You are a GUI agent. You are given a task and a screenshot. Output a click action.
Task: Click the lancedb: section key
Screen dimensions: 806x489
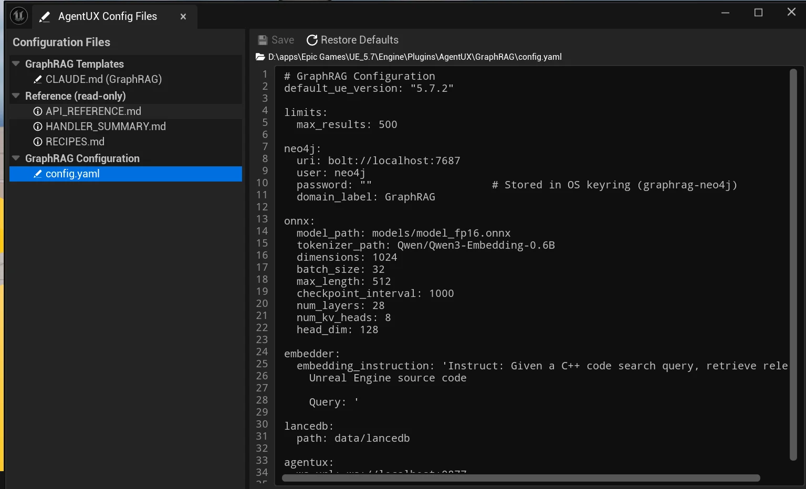coord(309,426)
